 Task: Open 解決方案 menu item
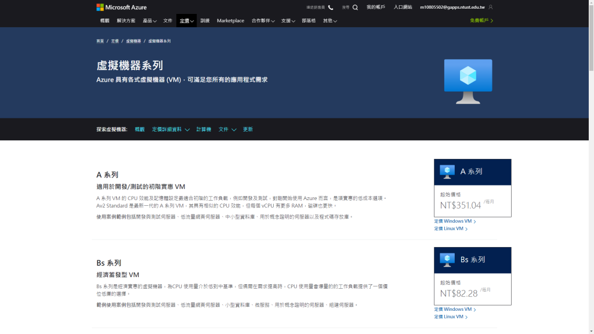pyautogui.click(x=126, y=21)
